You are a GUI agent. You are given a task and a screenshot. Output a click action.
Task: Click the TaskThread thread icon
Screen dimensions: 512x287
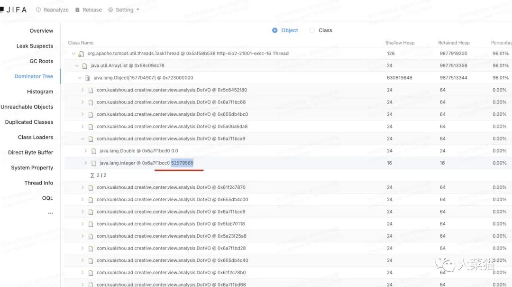[x=82, y=54]
